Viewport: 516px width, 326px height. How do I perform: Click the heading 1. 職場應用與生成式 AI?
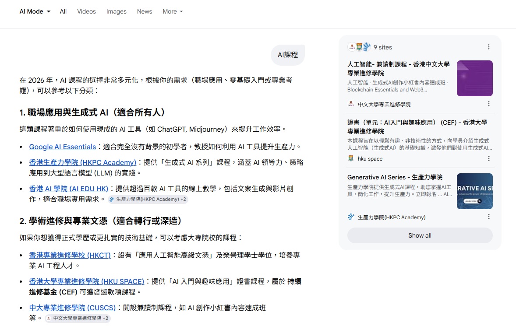[x=92, y=112]
